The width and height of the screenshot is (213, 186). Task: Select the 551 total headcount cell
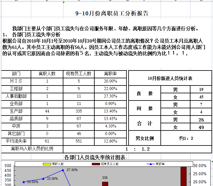click(79, 142)
